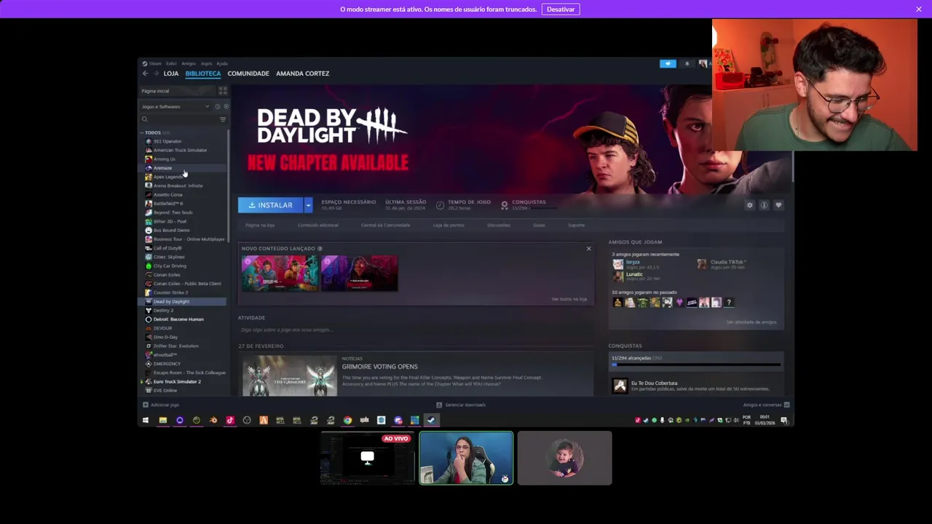This screenshot has width=932, height=524.
Task: Open OBS Studio from the taskbar
Action: pos(247,420)
